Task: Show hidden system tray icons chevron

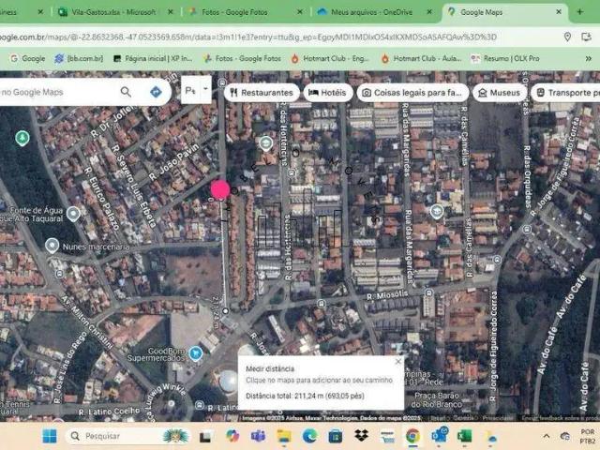Action: [547, 436]
